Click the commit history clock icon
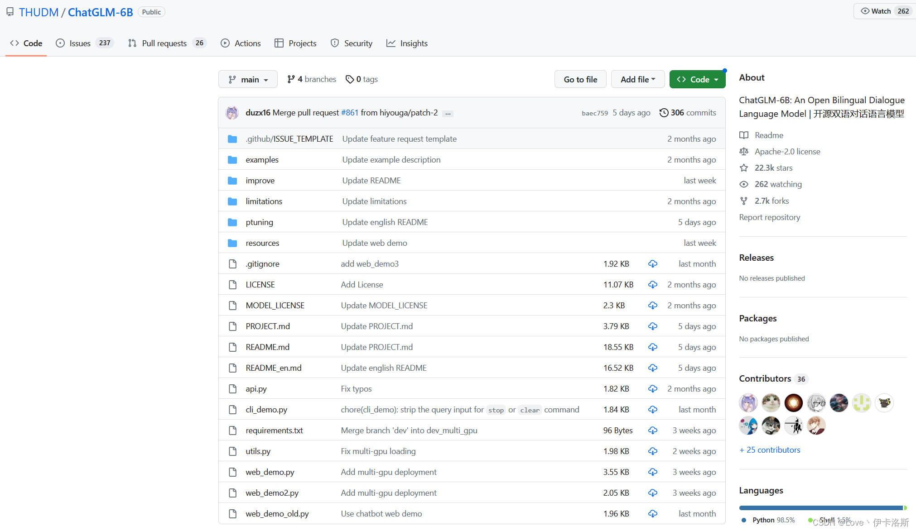The image size is (916, 531). click(x=664, y=113)
